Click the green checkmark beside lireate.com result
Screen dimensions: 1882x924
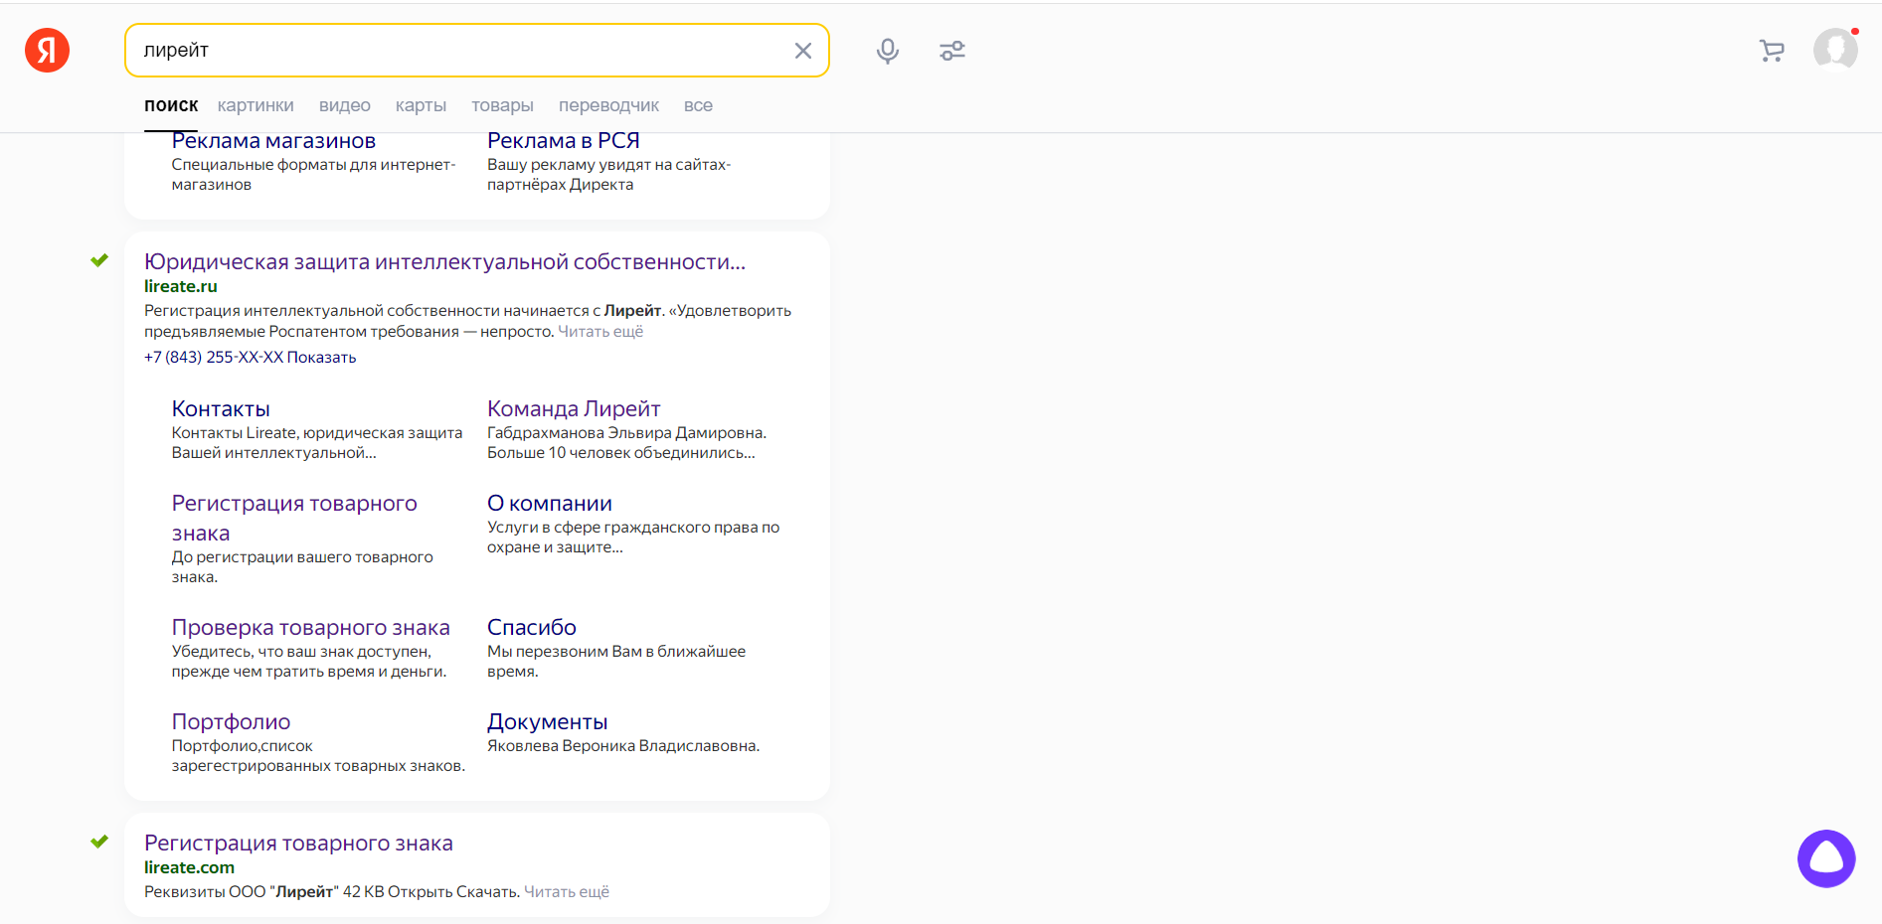coord(99,842)
